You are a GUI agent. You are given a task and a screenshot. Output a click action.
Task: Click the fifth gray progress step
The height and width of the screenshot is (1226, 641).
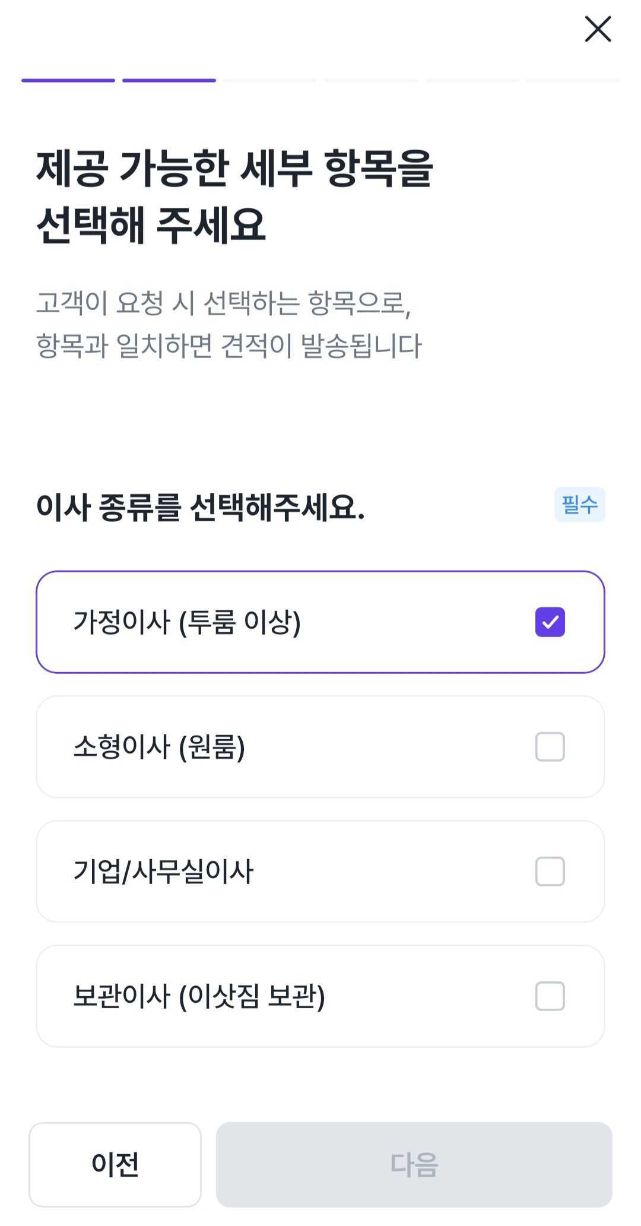click(x=472, y=80)
